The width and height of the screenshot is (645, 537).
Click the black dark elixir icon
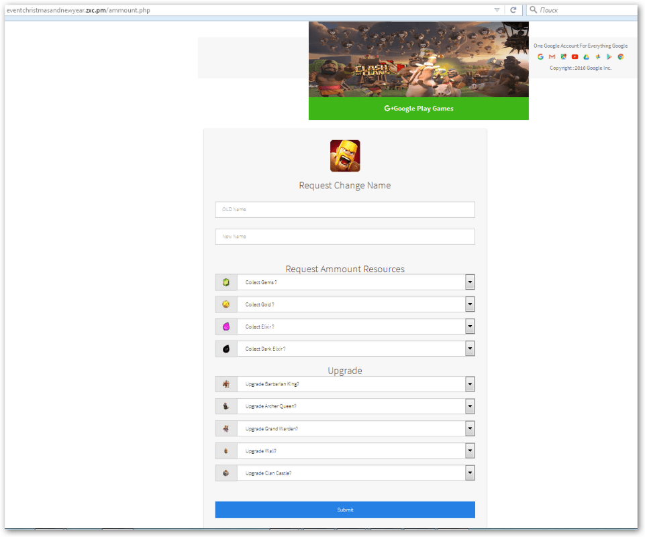pos(226,349)
